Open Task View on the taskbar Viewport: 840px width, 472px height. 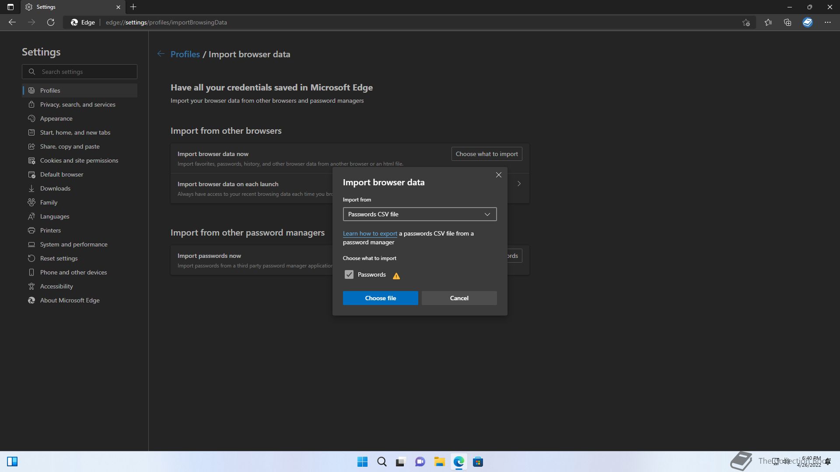click(401, 462)
